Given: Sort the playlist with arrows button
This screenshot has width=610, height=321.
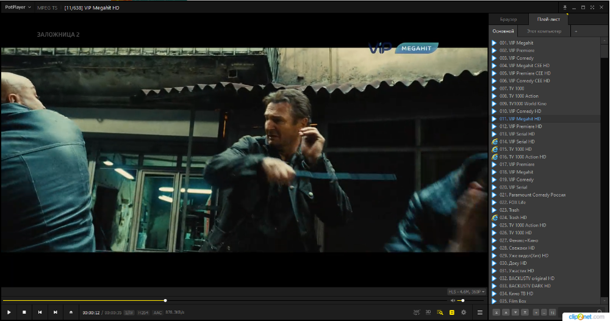Looking at the screenshot, I should tap(553, 312).
